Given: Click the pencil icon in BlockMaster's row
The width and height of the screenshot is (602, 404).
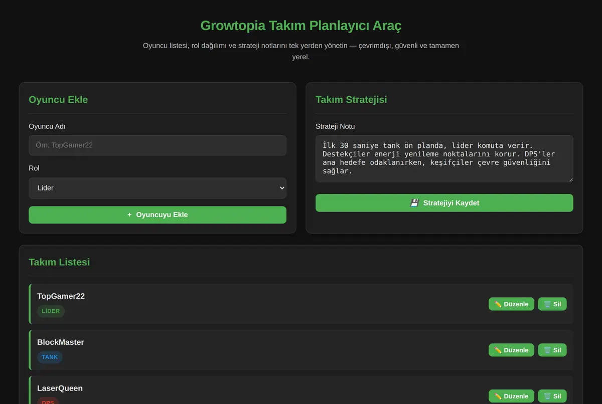Looking at the screenshot, I should click(x=498, y=350).
